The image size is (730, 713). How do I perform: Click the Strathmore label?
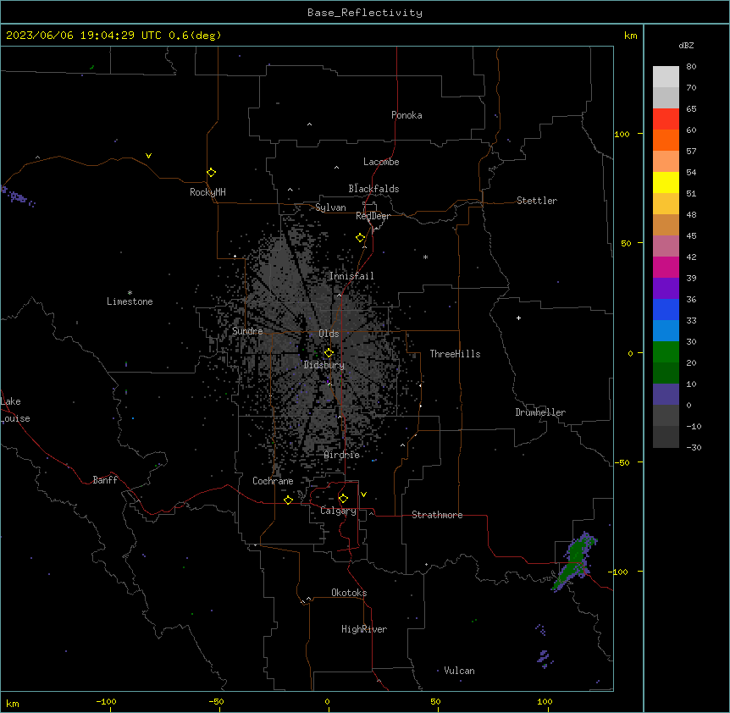click(437, 515)
